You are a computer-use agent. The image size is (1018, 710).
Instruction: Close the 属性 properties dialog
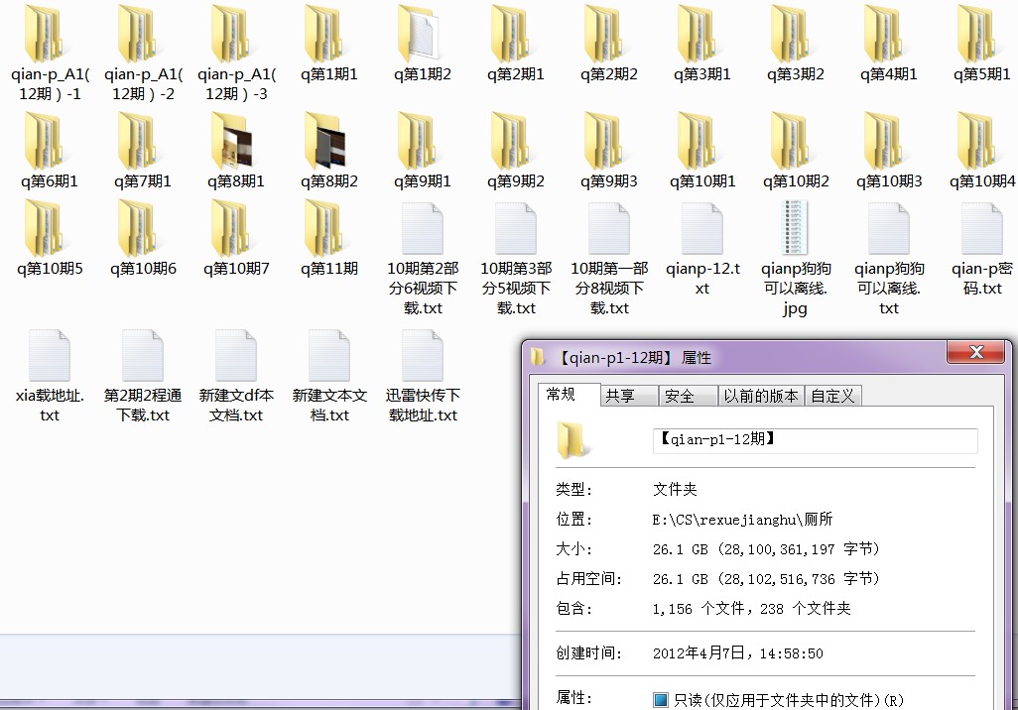pyautogui.click(x=976, y=354)
